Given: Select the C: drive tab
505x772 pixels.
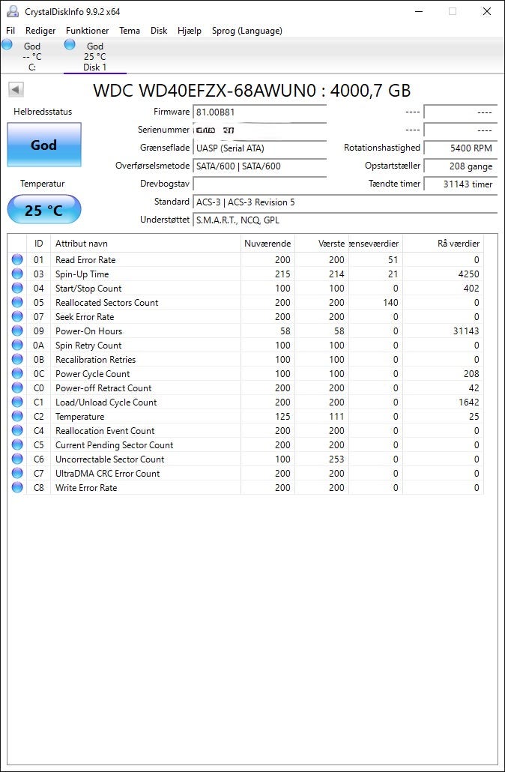Looking at the screenshot, I should coord(32,57).
